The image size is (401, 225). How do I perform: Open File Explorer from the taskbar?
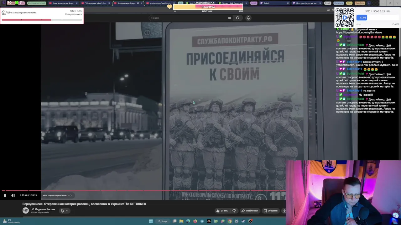coord(181,221)
